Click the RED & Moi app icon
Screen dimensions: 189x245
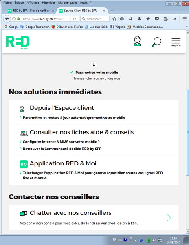coord(24,165)
